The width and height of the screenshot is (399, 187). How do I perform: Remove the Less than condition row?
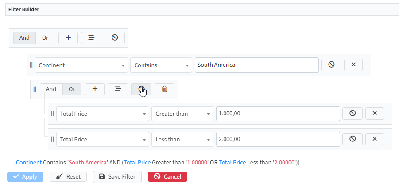[375, 139]
